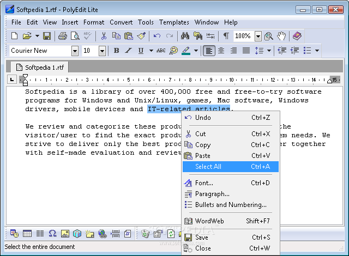Expand the line spacing dropdown arrow
Image resolution: width=349 pixels, height=256 pixels.
coord(269,51)
